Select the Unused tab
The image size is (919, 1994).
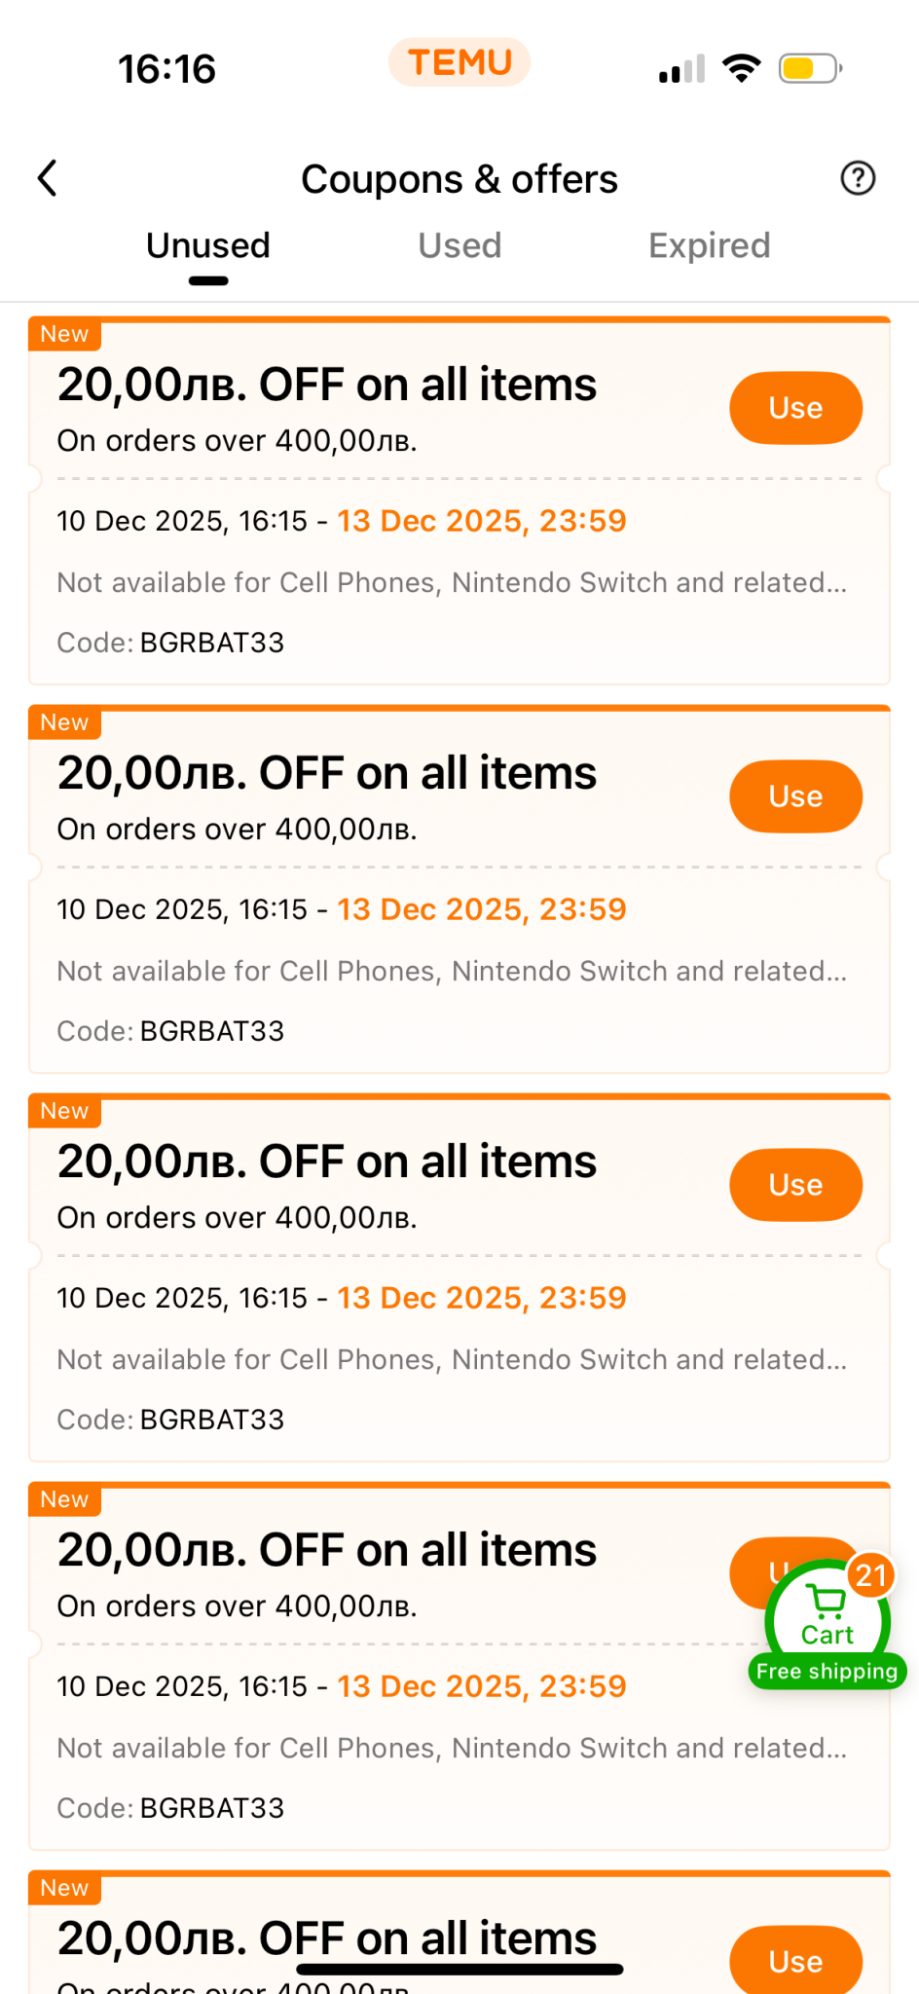(208, 245)
